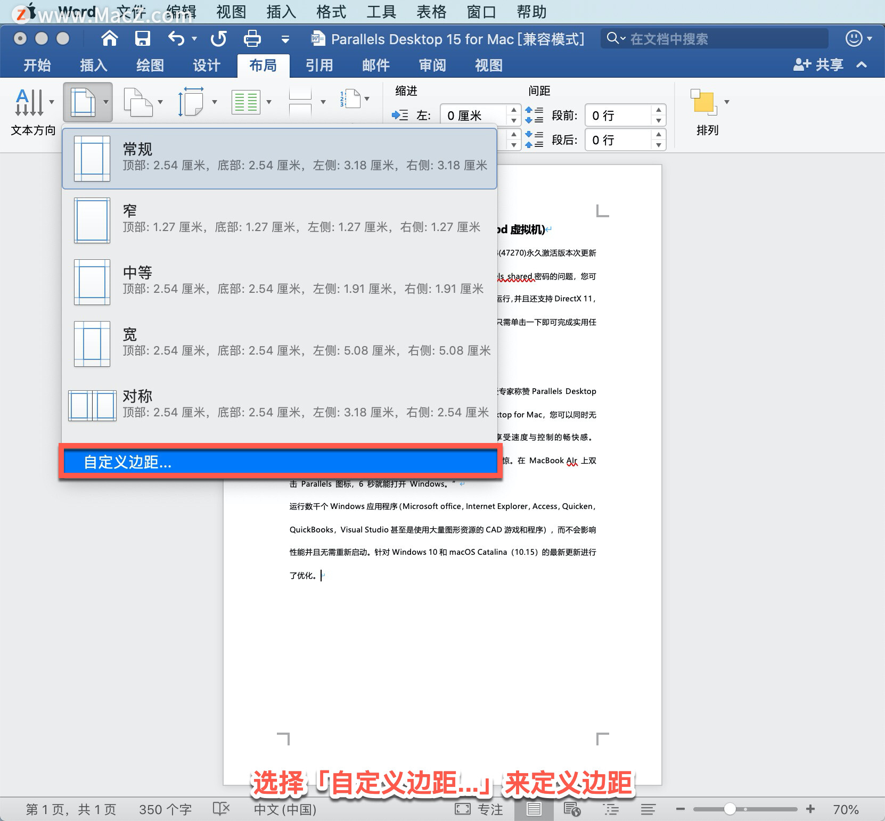Image resolution: width=885 pixels, height=821 pixels.
Task: Click the Breaks icon
Action: coord(300,102)
